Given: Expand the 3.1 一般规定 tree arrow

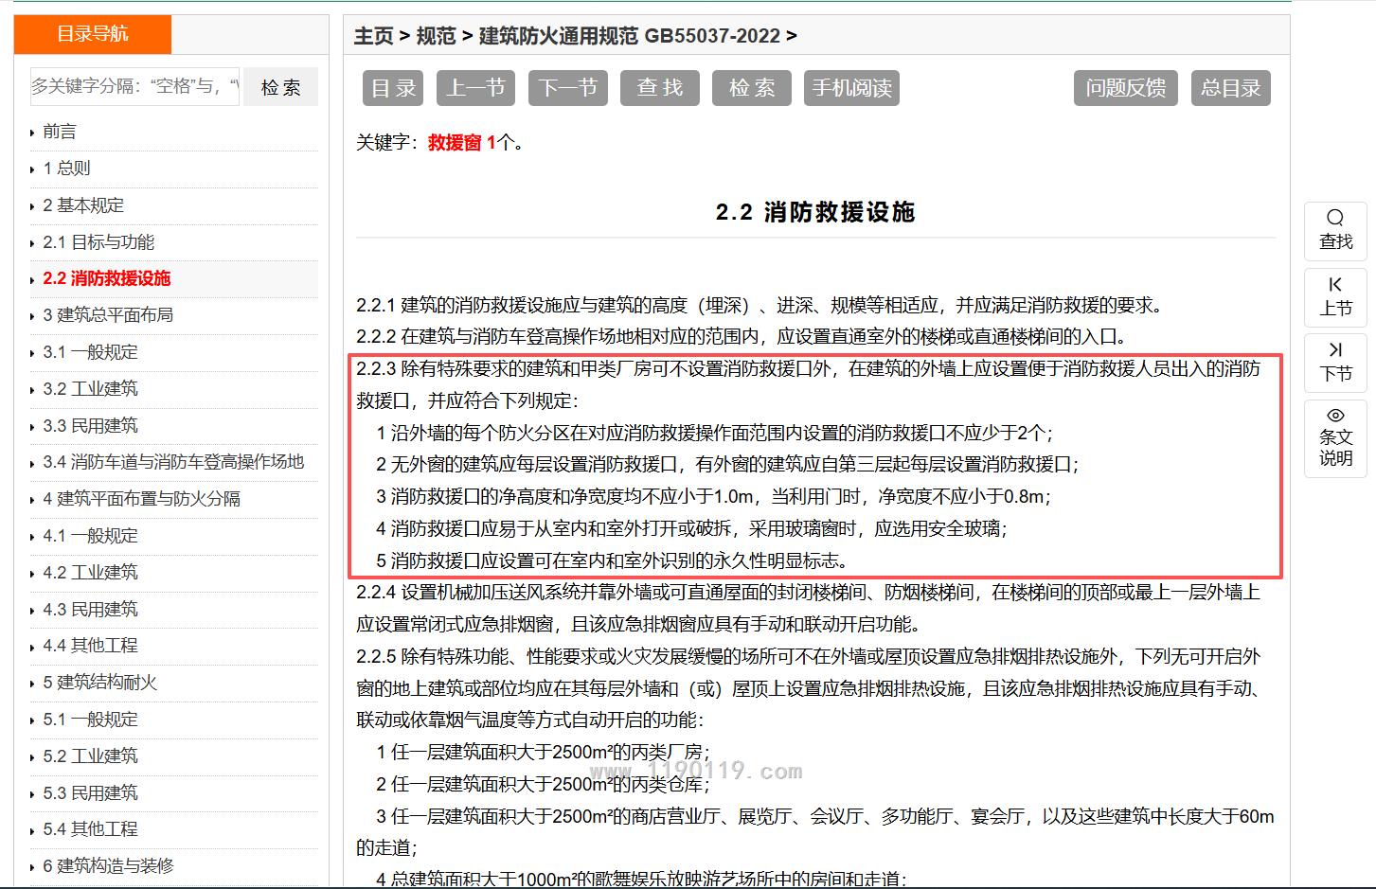Looking at the screenshot, I should click(32, 353).
